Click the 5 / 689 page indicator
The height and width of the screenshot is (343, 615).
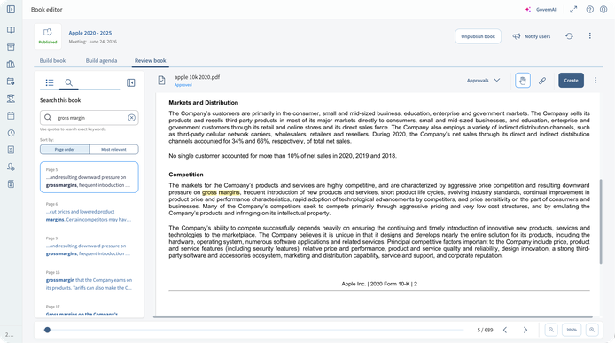click(485, 330)
